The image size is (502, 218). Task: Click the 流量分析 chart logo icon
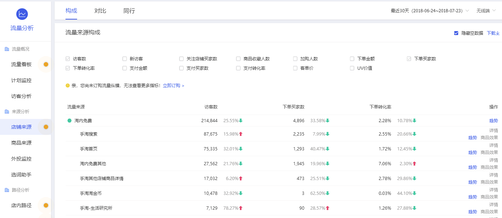tap(22, 14)
